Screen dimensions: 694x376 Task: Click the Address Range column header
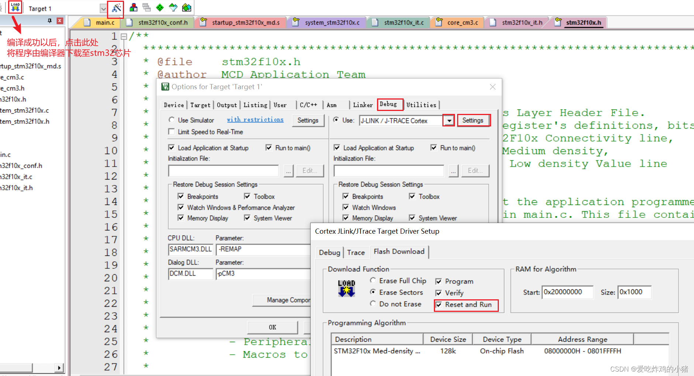click(x=582, y=339)
